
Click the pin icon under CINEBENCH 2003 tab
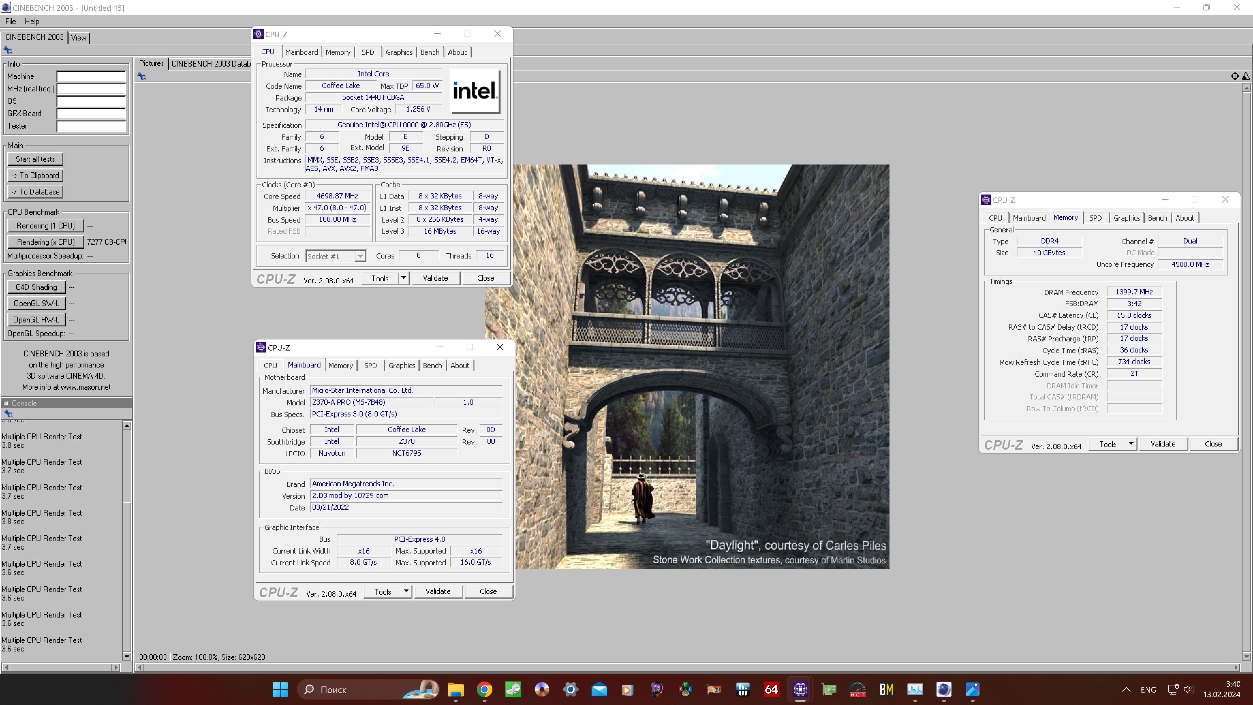coord(8,50)
